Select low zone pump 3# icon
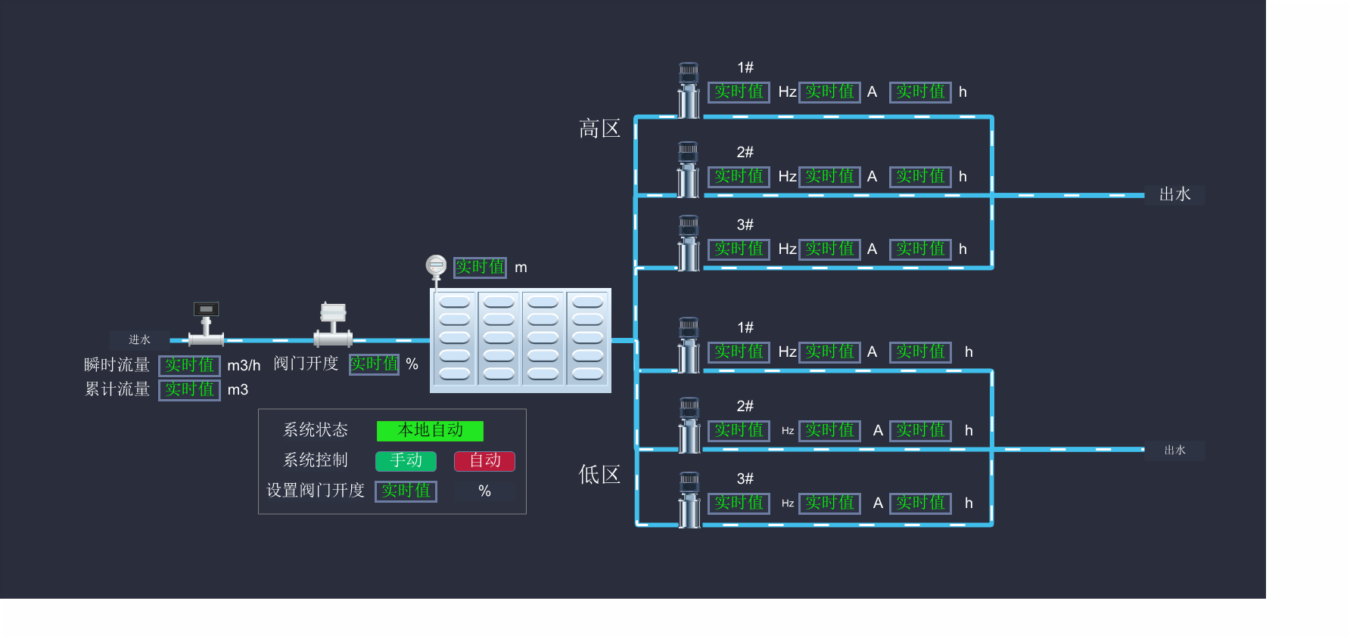This screenshot has width=1350, height=638. click(x=689, y=499)
